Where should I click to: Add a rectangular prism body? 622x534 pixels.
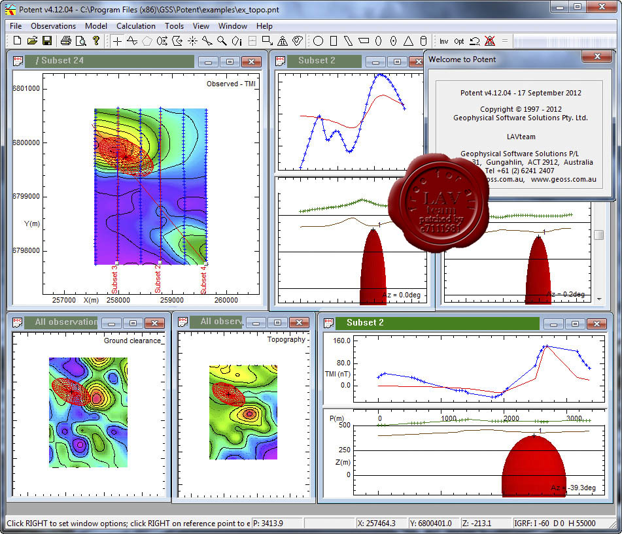click(x=334, y=41)
